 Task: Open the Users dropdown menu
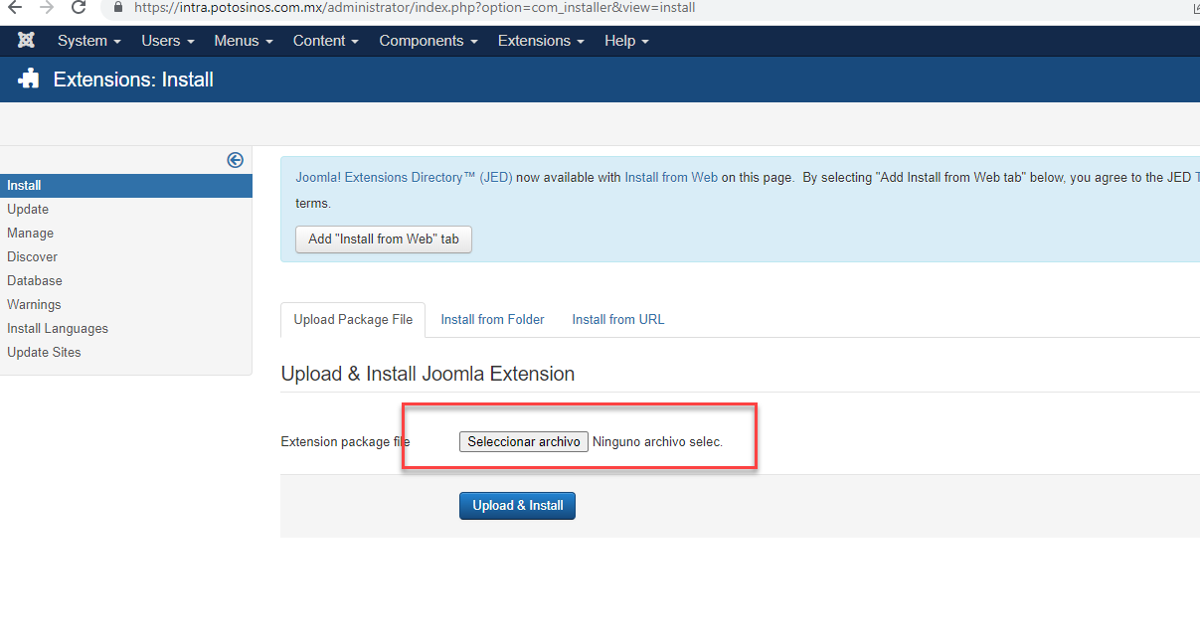(x=168, y=41)
